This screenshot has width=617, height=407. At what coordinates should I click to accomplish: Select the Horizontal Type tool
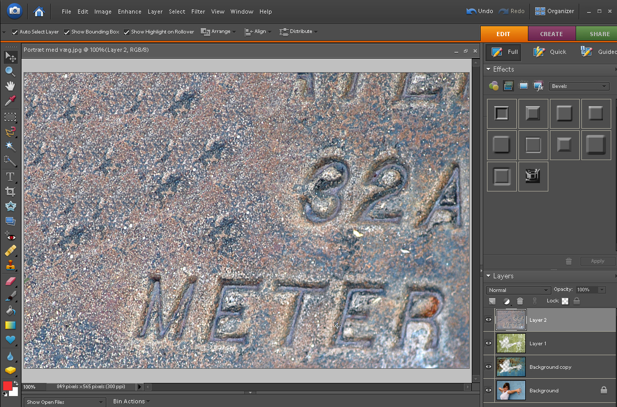pos(10,177)
